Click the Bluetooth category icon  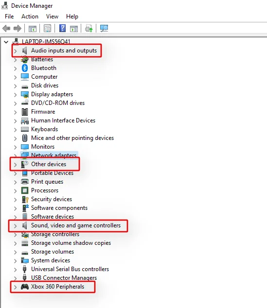tap(25, 68)
